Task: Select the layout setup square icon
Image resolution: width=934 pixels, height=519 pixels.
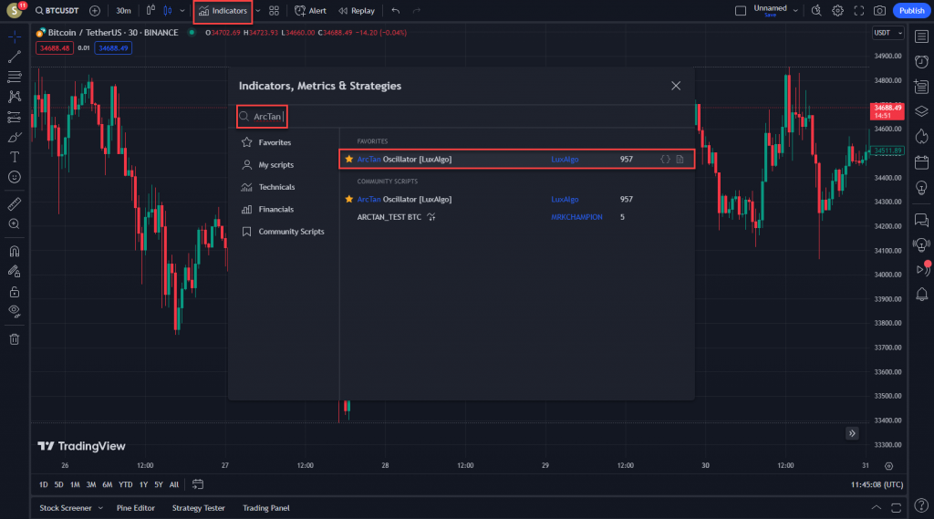Action: point(741,11)
